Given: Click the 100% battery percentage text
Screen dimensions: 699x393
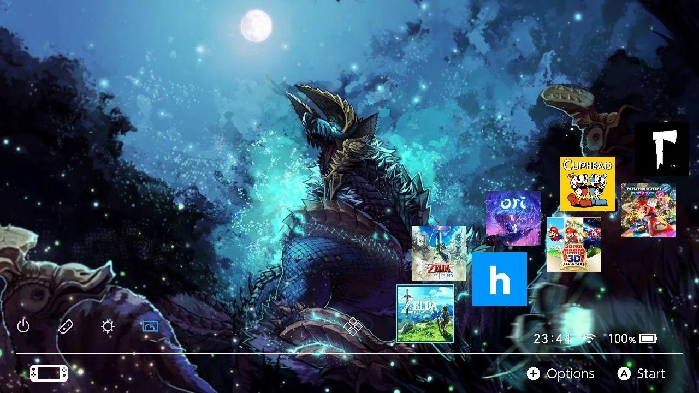Looking at the screenshot, I should 622,339.
